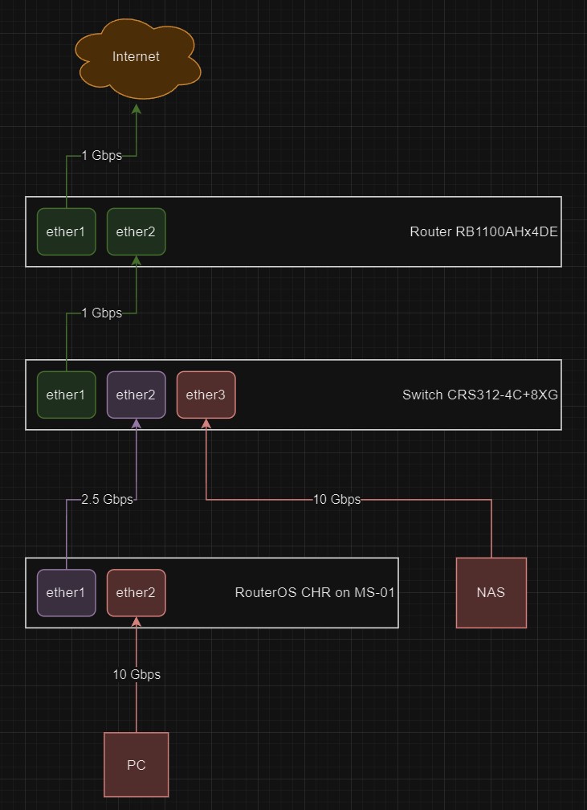Click the 2.5 Gbps link label
The height and width of the screenshot is (810, 587).
pos(107,500)
